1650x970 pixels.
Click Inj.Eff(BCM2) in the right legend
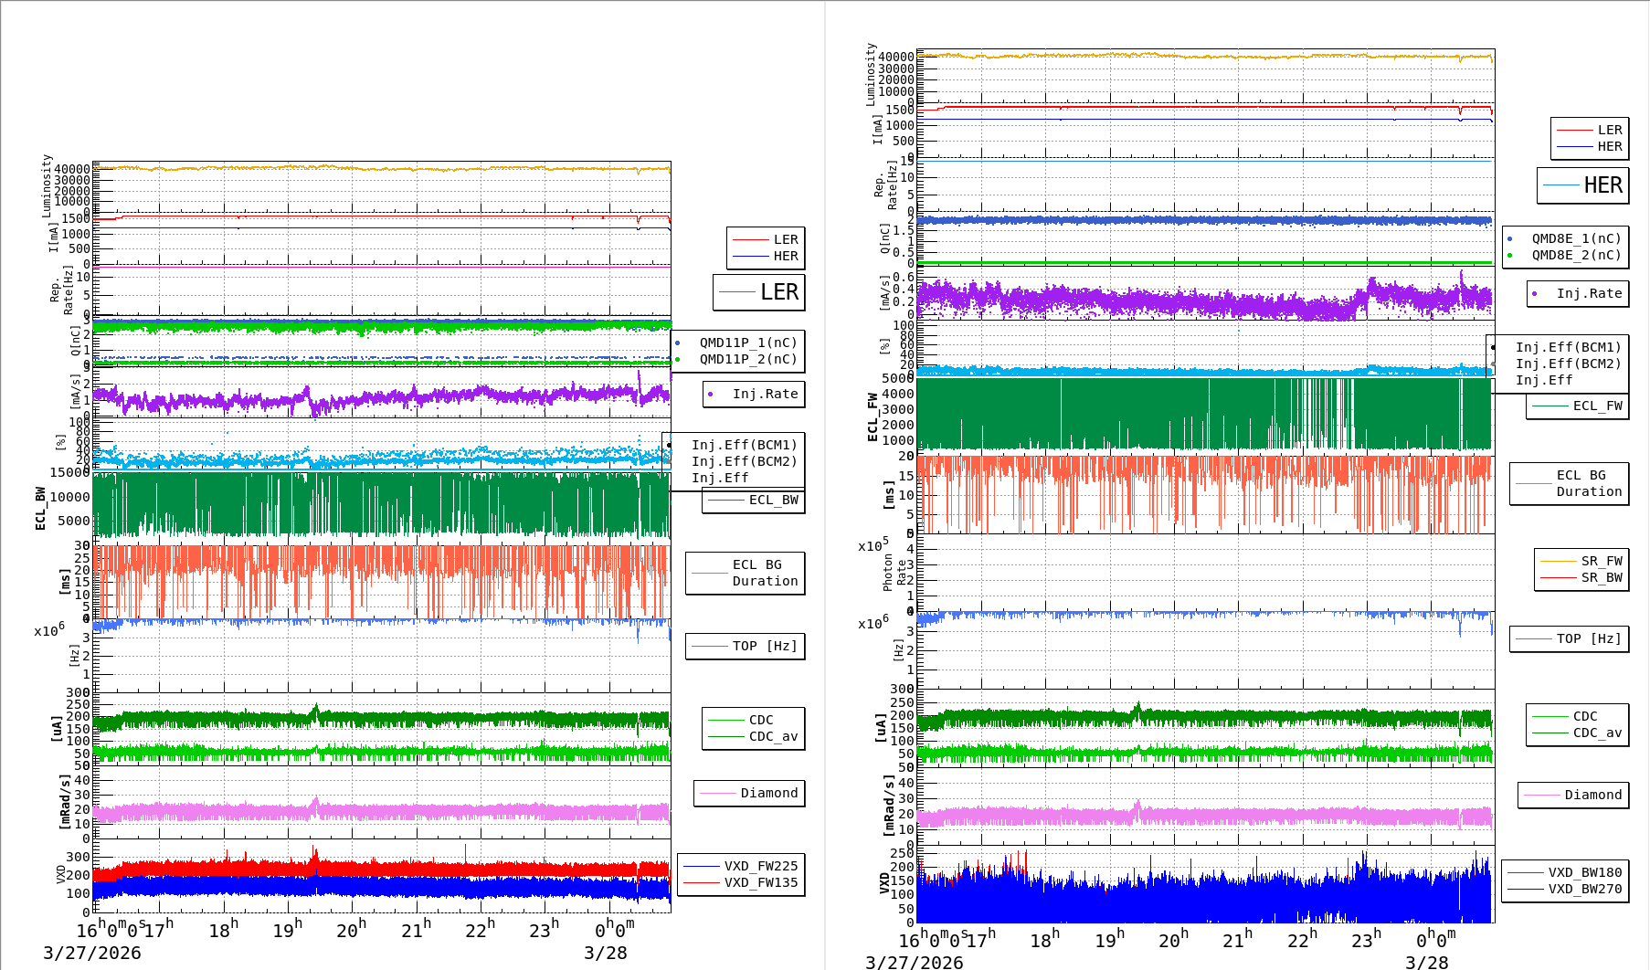(1568, 364)
